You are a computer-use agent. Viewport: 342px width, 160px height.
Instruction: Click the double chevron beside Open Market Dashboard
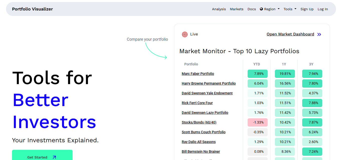click(319, 34)
